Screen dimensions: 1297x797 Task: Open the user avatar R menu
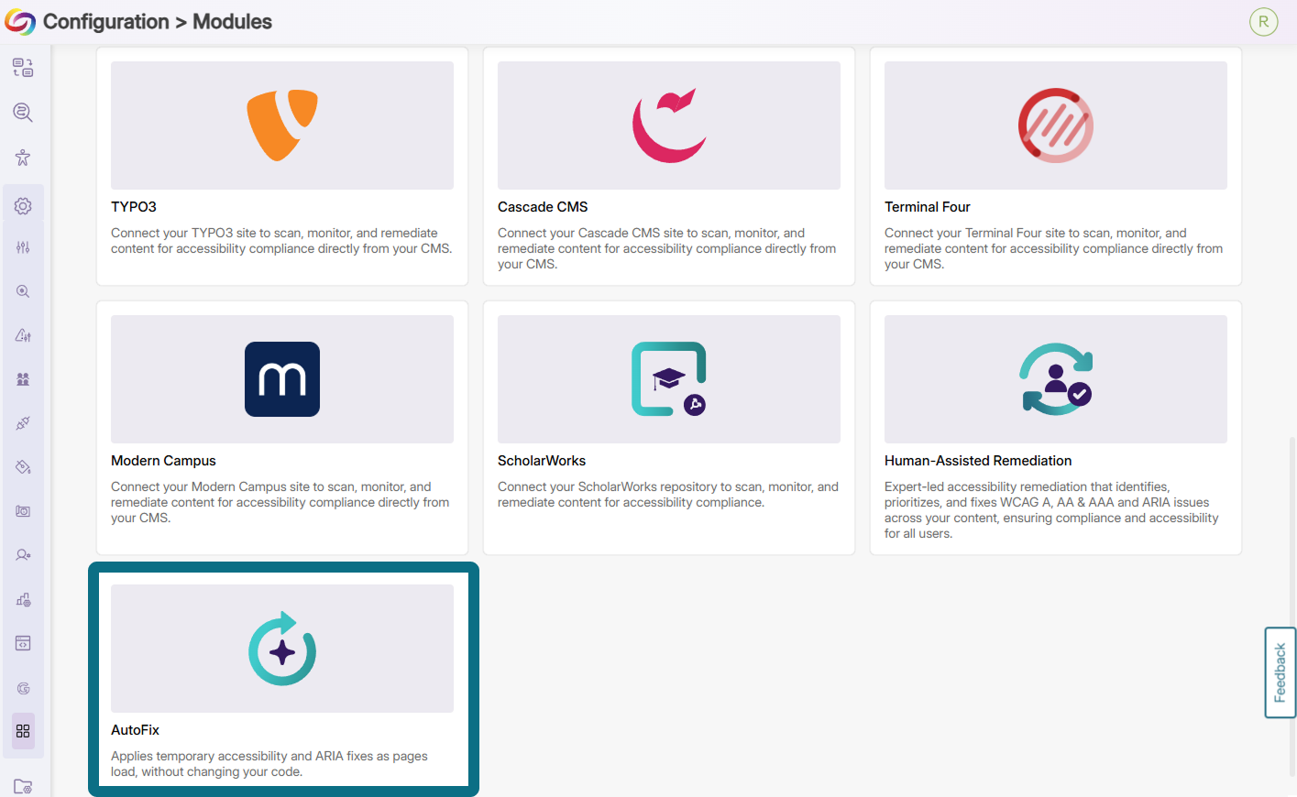[x=1263, y=22]
